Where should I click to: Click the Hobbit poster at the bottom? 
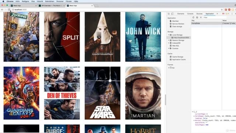(x=143, y=129)
